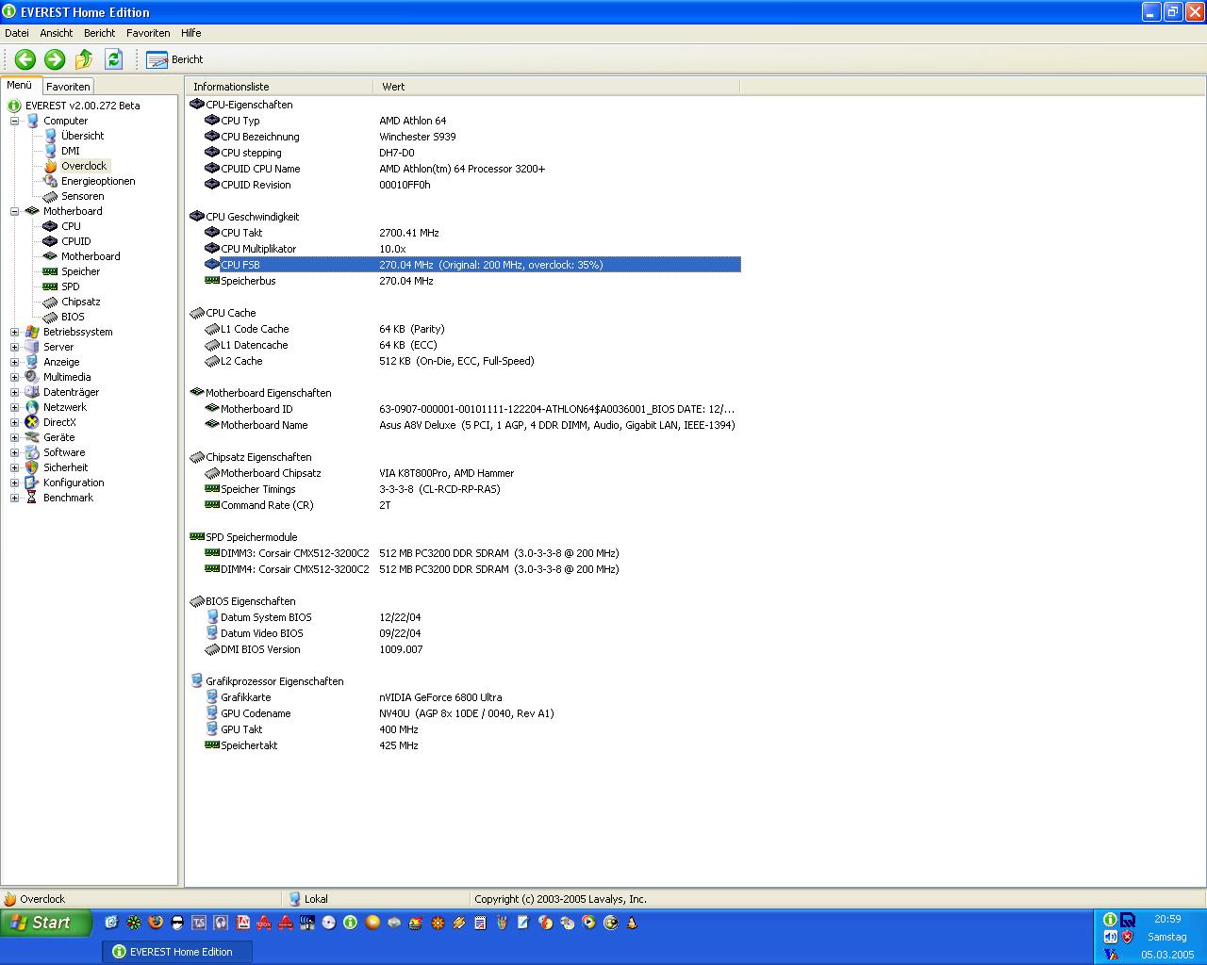Click the volume icon in system tray

1110,937
